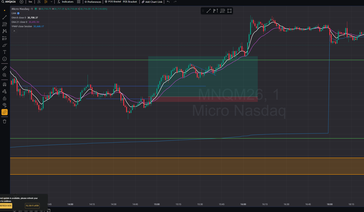364x212 pixels.
Task: Select the orange candles chart style icon
Action: click(46, 2)
